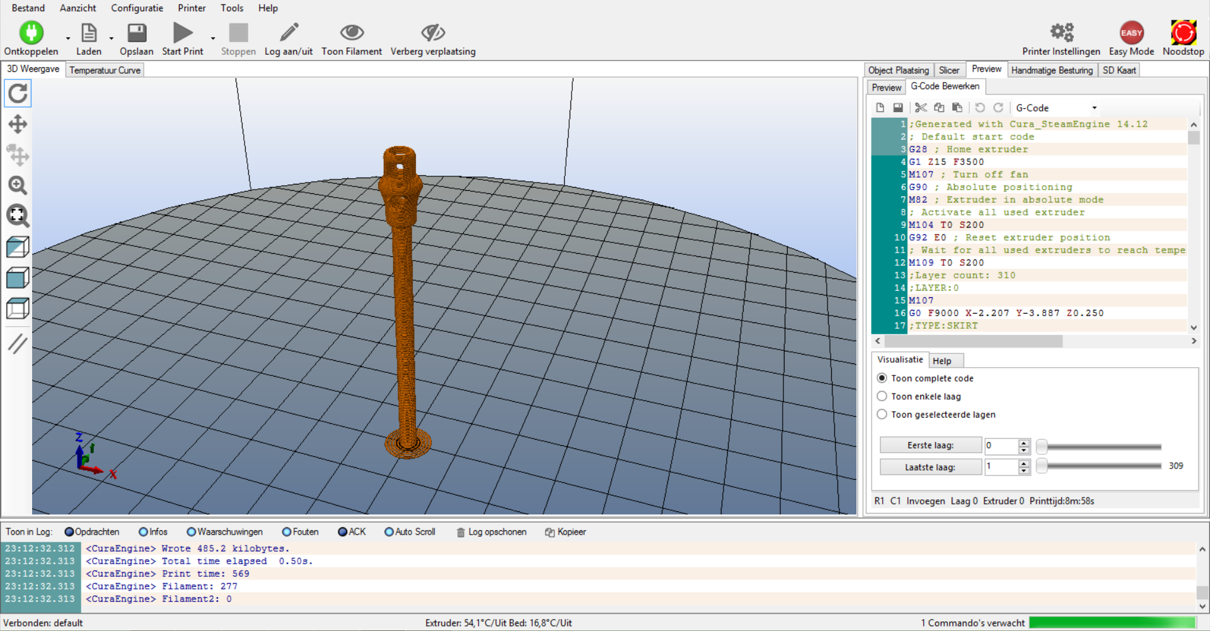
Task: Select 'Toon enkele laag' radio button
Action: pyautogui.click(x=882, y=396)
